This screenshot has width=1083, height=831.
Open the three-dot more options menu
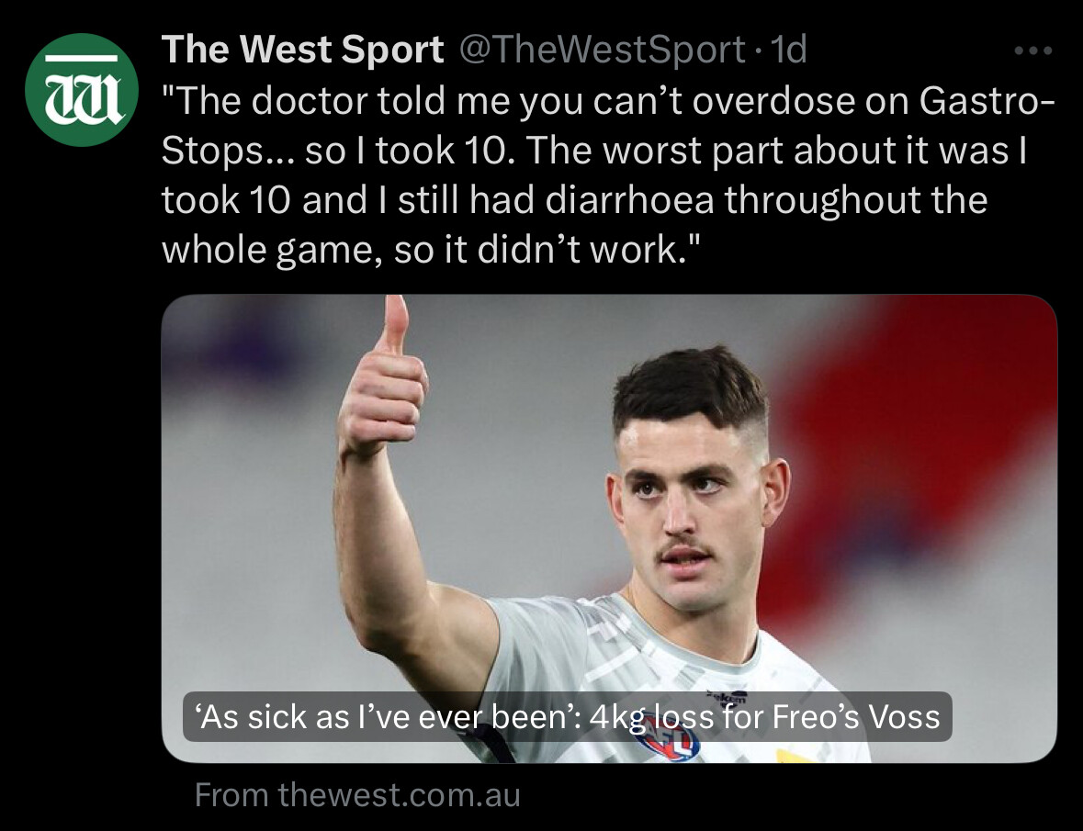pyautogui.click(x=1033, y=51)
